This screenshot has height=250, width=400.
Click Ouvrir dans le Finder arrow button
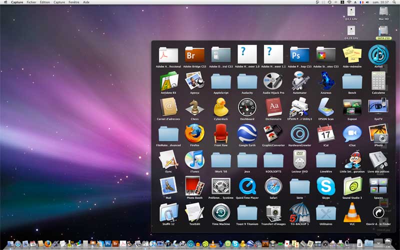[378, 212]
